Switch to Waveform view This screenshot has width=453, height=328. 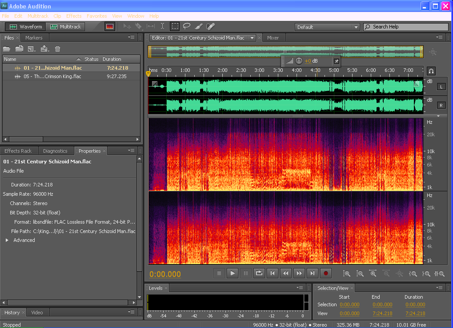(x=25, y=27)
